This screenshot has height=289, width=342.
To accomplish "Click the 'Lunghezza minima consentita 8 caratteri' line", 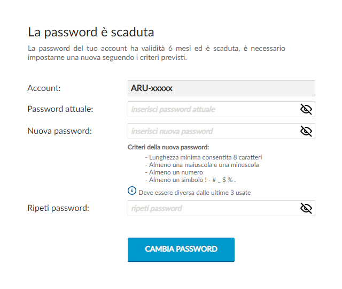I will (x=204, y=157).
